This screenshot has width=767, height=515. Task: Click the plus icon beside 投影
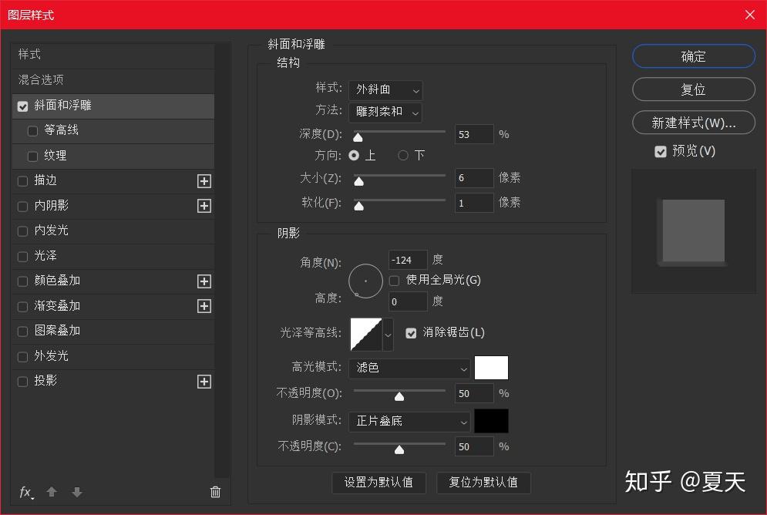coord(204,382)
